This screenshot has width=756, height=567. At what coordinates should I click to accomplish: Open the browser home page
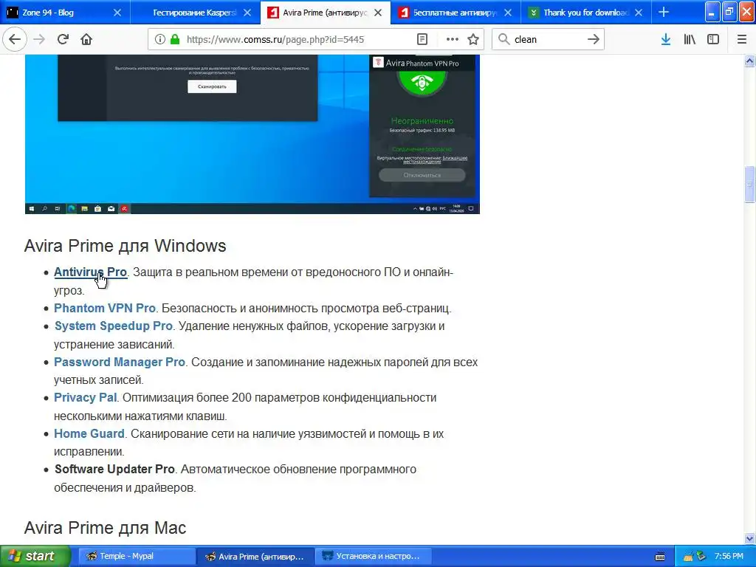point(86,39)
